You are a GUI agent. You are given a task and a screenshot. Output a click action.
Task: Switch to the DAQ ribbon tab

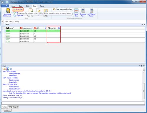[x=28, y=6]
